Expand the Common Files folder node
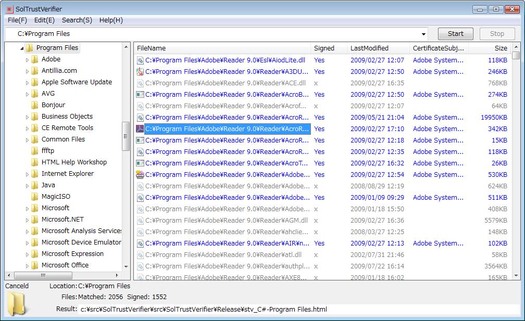 pyautogui.click(x=27, y=140)
